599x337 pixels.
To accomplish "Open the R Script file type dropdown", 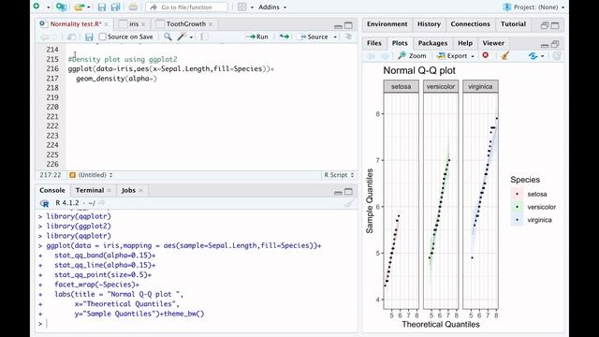I will 339,175.
